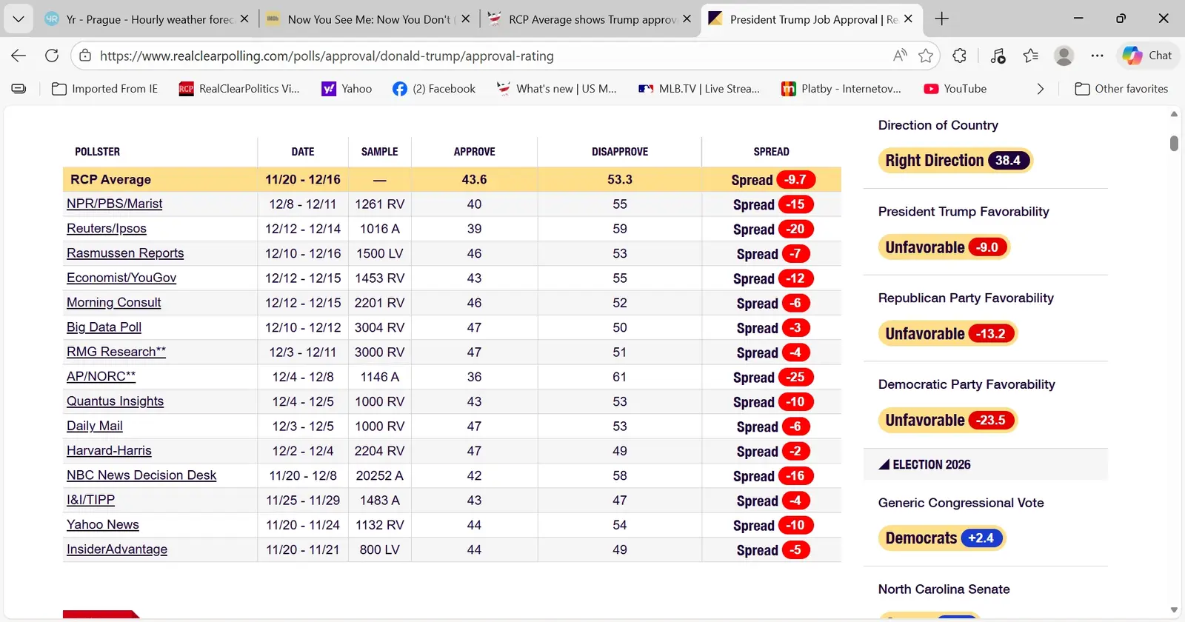Viewport: 1185px width, 622px height.
Task: Open the browser Extensions icon
Action: 960,56
